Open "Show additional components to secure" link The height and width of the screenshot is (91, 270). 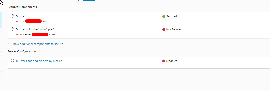point(37,44)
